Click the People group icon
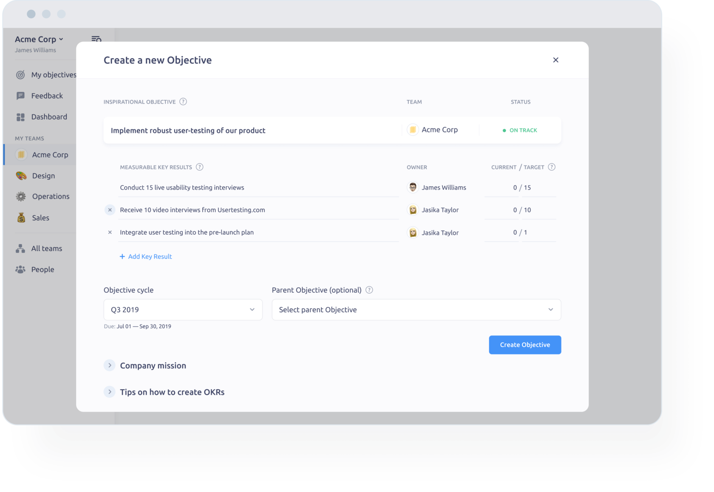The height and width of the screenshot is (492, 714). point(20,269)
